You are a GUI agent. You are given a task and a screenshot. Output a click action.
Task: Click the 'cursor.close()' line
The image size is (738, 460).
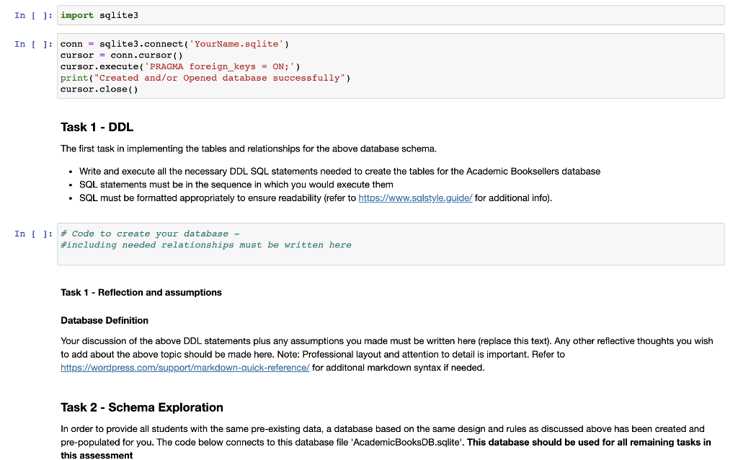click(x=99, y=89)
